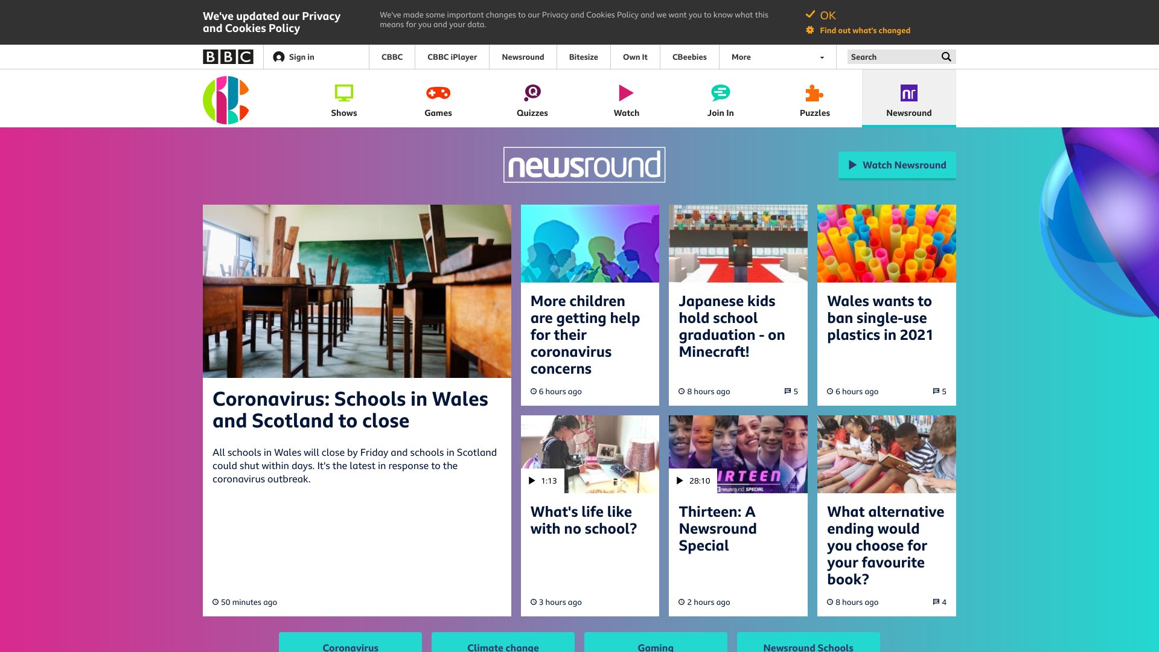The width and height of the screenshot is (1159, 652).
Task: Open headline Japanese kids hold school graduation
Action: coord(732,326)
